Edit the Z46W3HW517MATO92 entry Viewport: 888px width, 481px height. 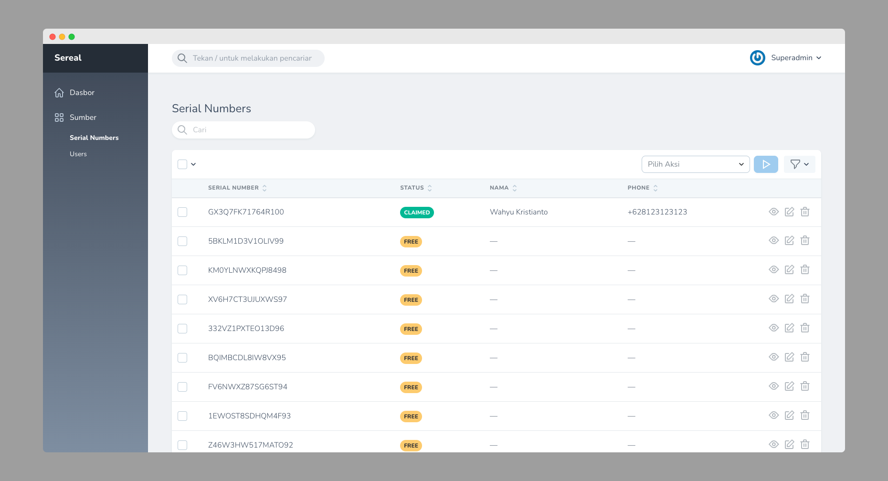click(x=790, y=444)
